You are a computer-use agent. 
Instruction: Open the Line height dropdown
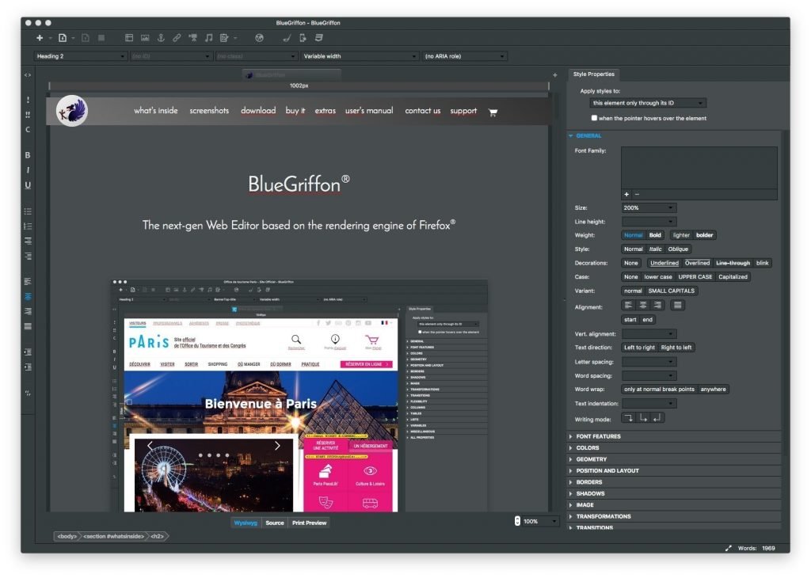coord(649,222)
